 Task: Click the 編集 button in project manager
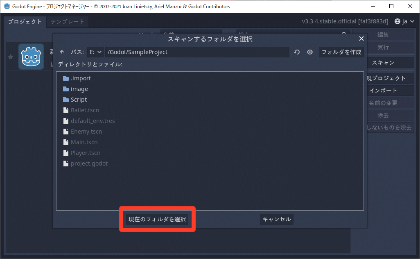click(x=390, y=35)
